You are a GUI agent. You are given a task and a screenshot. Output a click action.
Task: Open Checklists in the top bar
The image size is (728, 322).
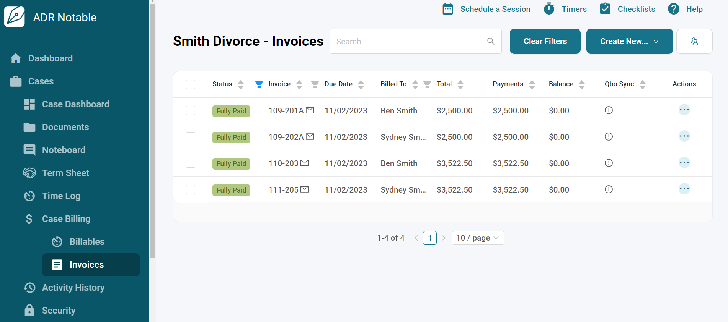[627, 9]
